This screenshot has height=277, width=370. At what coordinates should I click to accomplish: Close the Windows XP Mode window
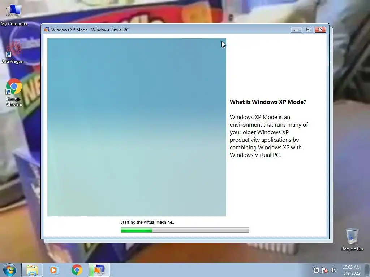click(x=320, y=30)
